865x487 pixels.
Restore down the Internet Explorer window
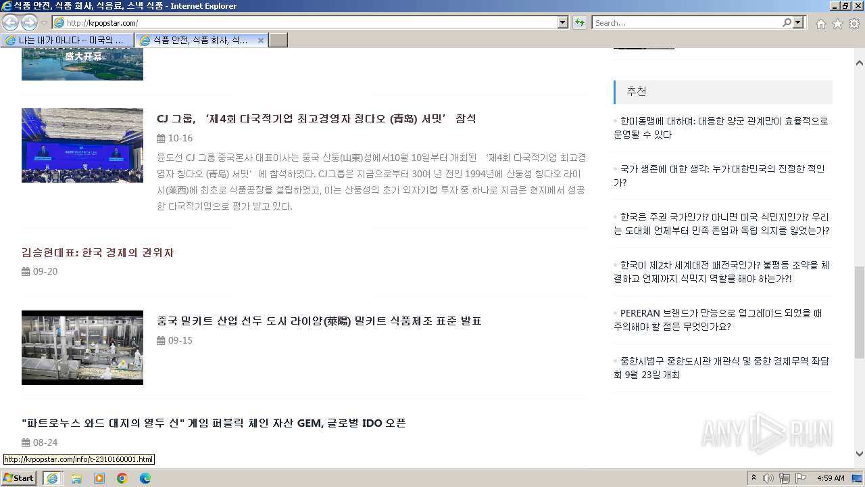tap(845, 6)
